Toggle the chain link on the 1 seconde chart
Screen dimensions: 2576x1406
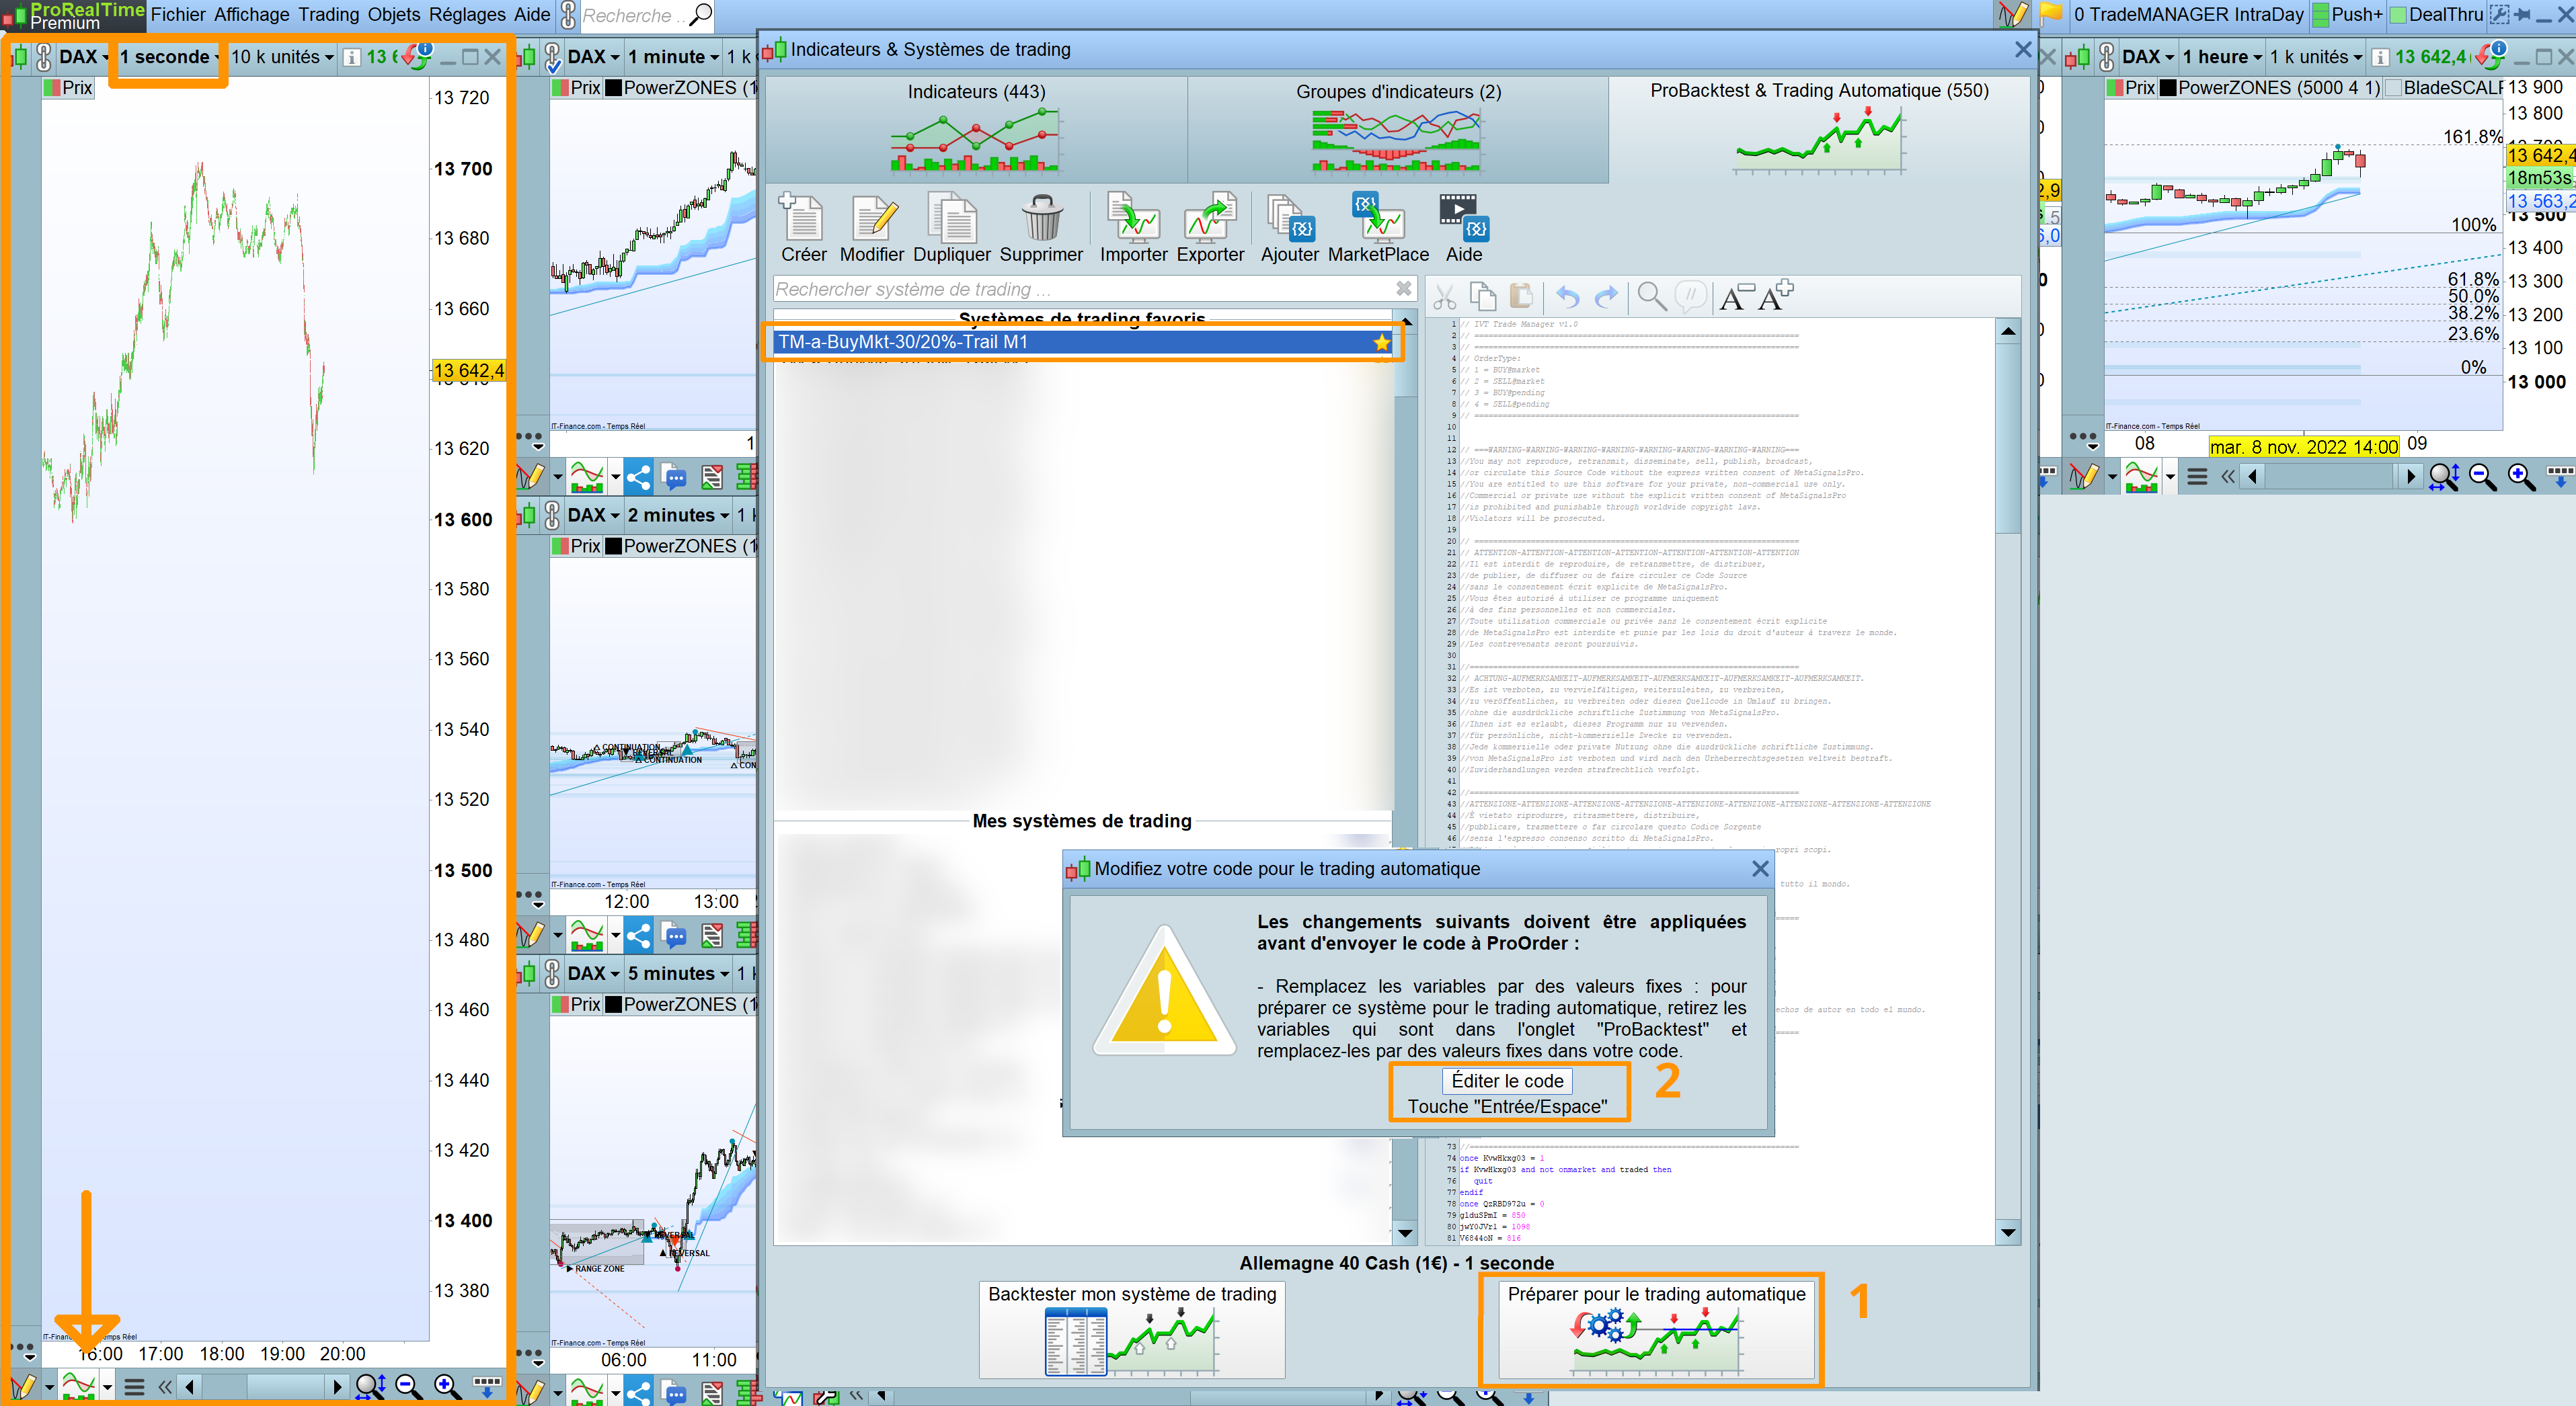tap(43, 57)
